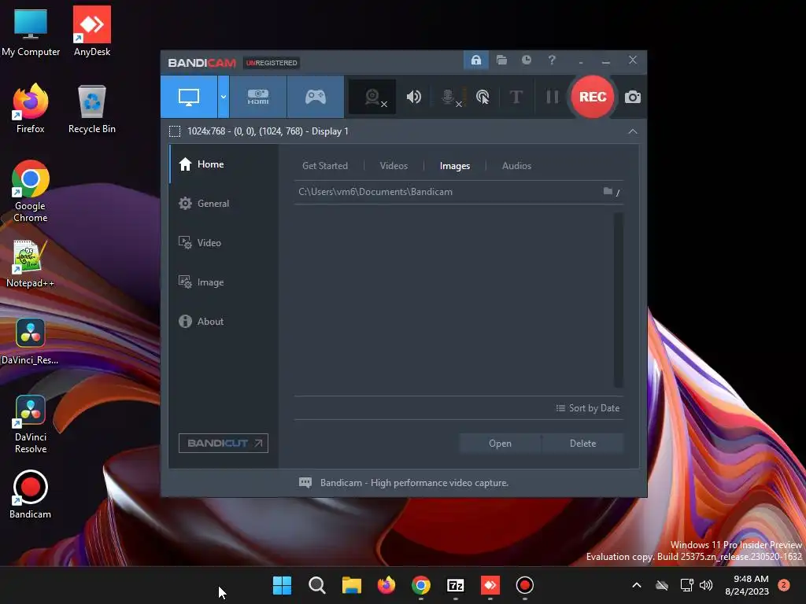The image size is (806, 604).
Task: Select HDMI device recording mode
Action: [x=258, y=97]
